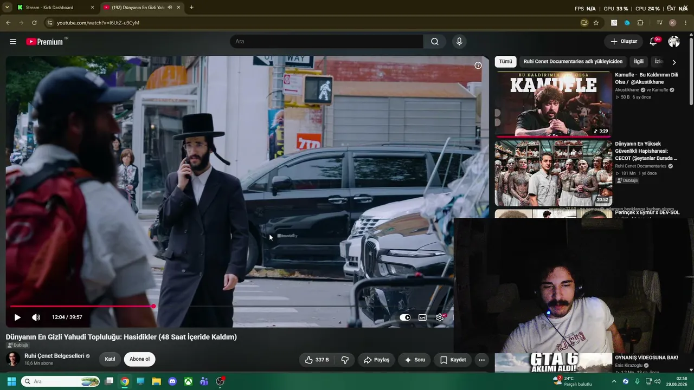
Task: Subscribe using the Abone ol button
Action: pos(139,359)
